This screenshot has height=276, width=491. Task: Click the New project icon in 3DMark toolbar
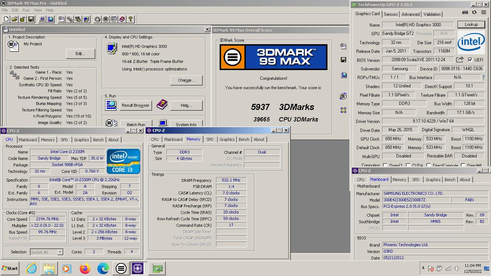click(6, 19)
